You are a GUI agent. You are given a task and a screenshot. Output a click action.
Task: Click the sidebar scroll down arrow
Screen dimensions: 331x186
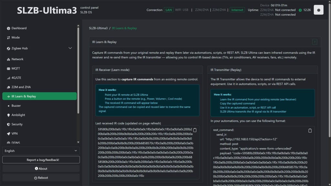(78, 142)
